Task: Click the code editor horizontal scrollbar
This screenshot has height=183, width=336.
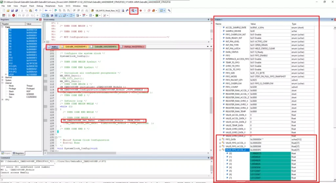Action: [126, 153]
